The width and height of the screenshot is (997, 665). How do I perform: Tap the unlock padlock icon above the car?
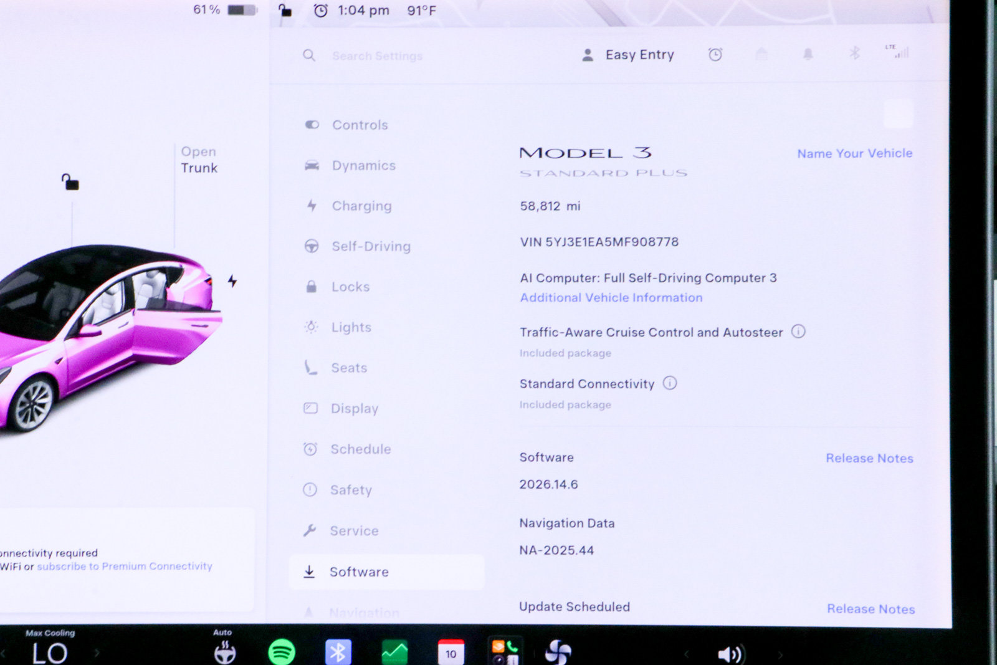(x=70, y=182)
